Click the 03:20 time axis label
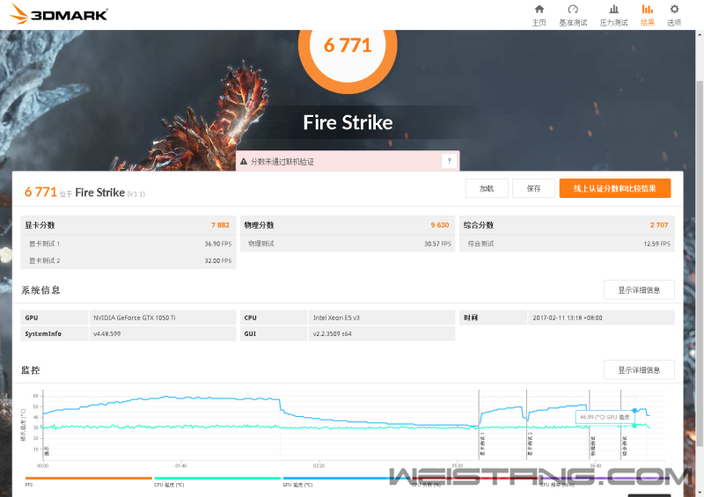 [319, 465]
